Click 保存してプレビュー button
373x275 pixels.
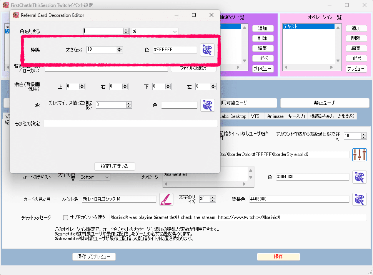click(x=94, y=257)
